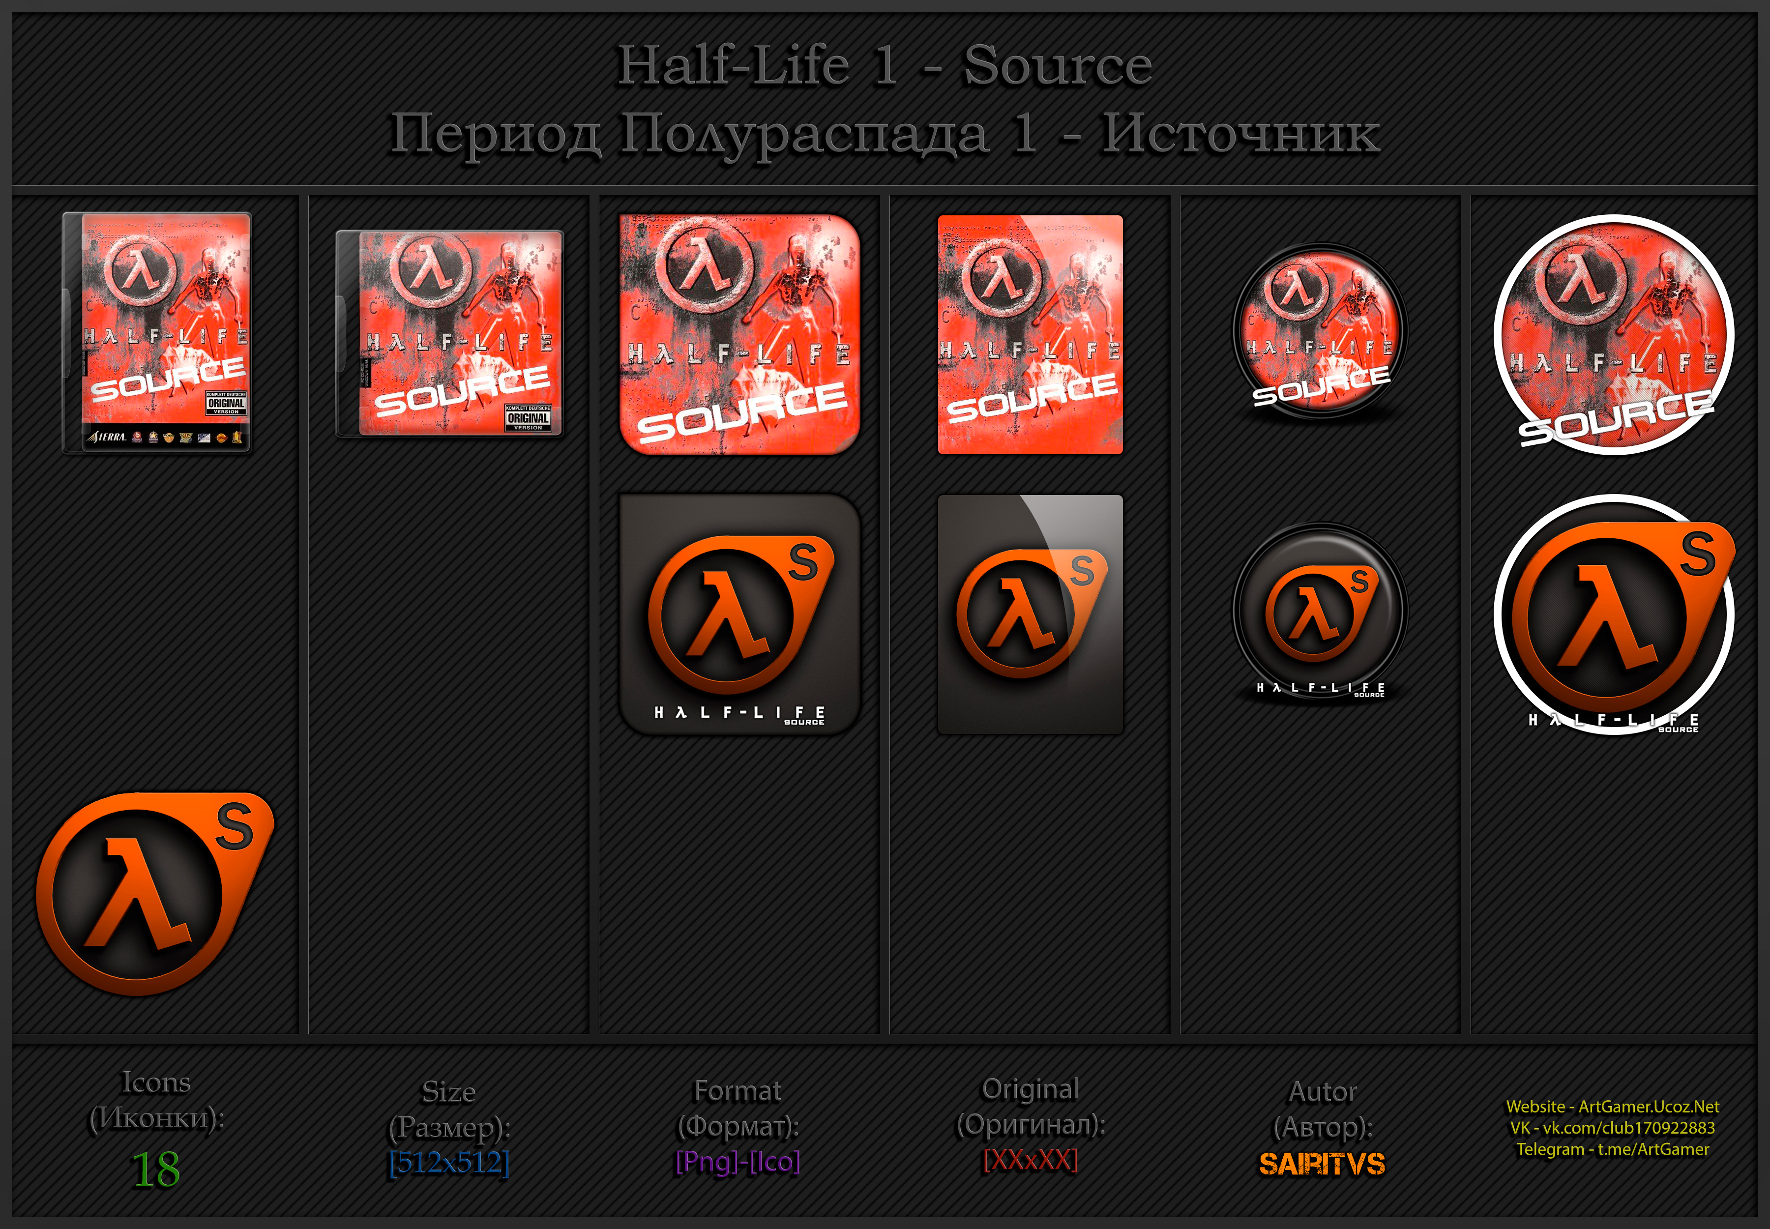Click the tall DVD case icon with Sierra logo
Screen dimensions: 1770x1229
157,333
